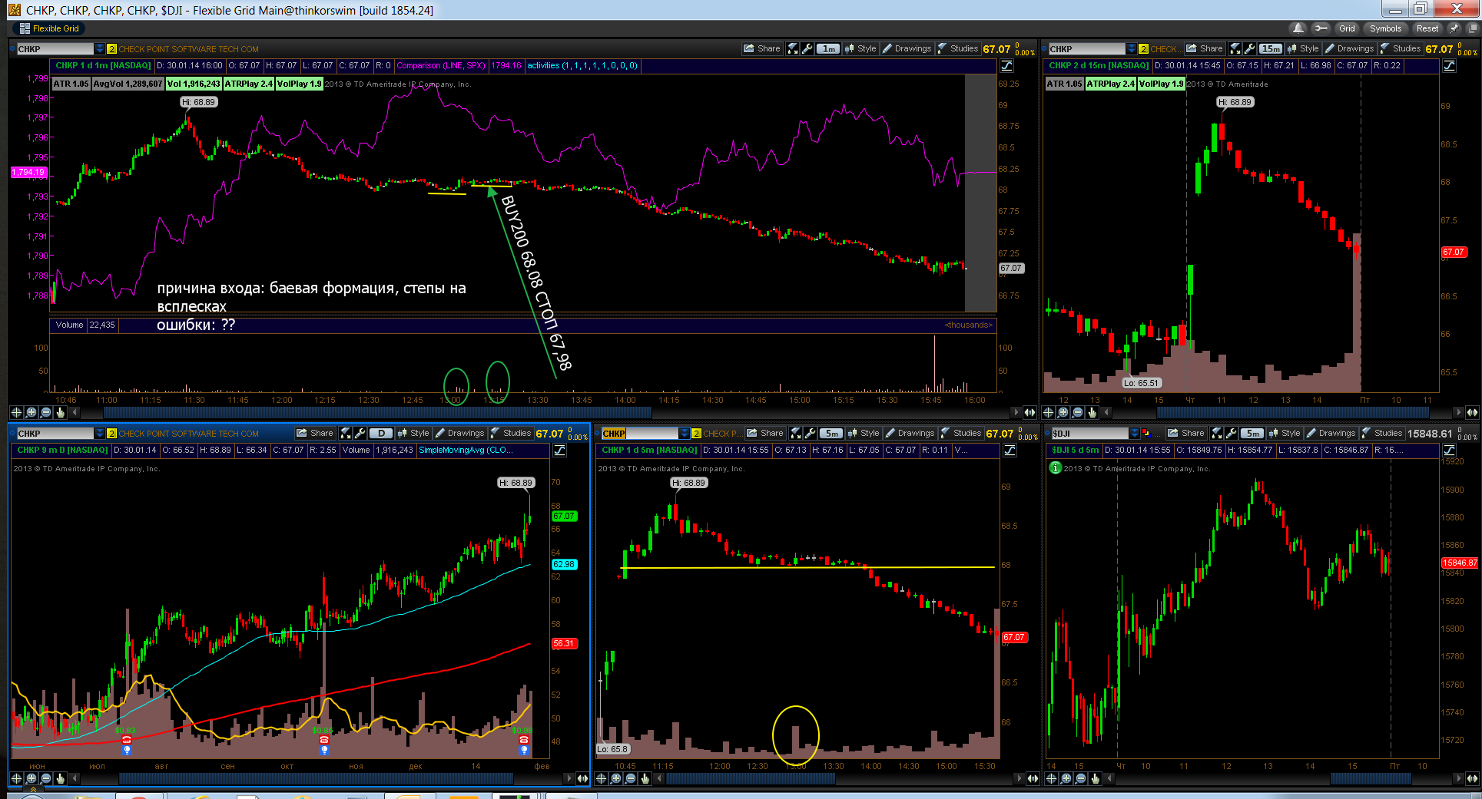This screenshot has height=799, width=1482.
Task: Toggle the scale icon on the 15m chart header
Action: (1449, 66)
